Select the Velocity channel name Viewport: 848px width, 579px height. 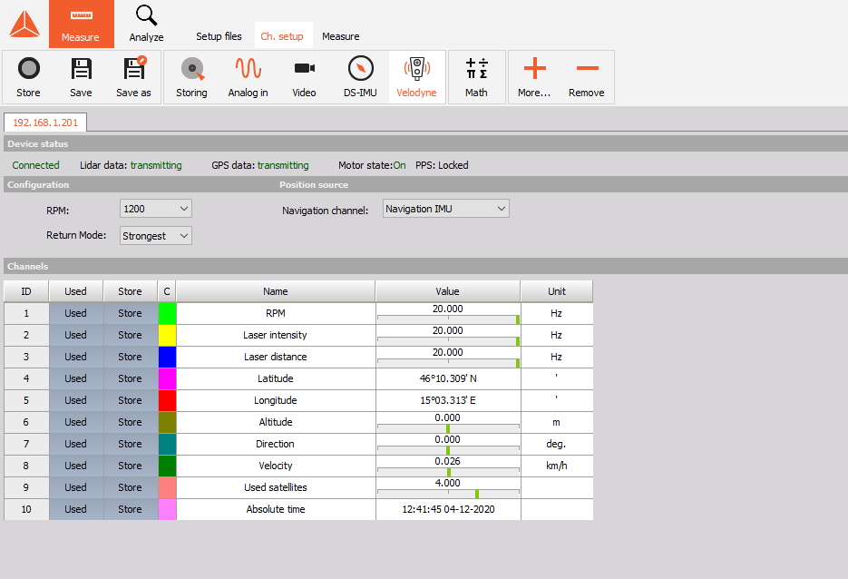coord(276,466)
